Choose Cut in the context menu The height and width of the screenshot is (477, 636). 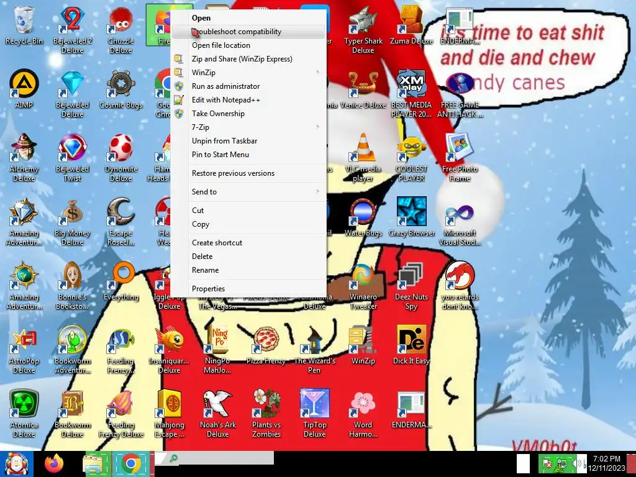click(x=248, y=211)
